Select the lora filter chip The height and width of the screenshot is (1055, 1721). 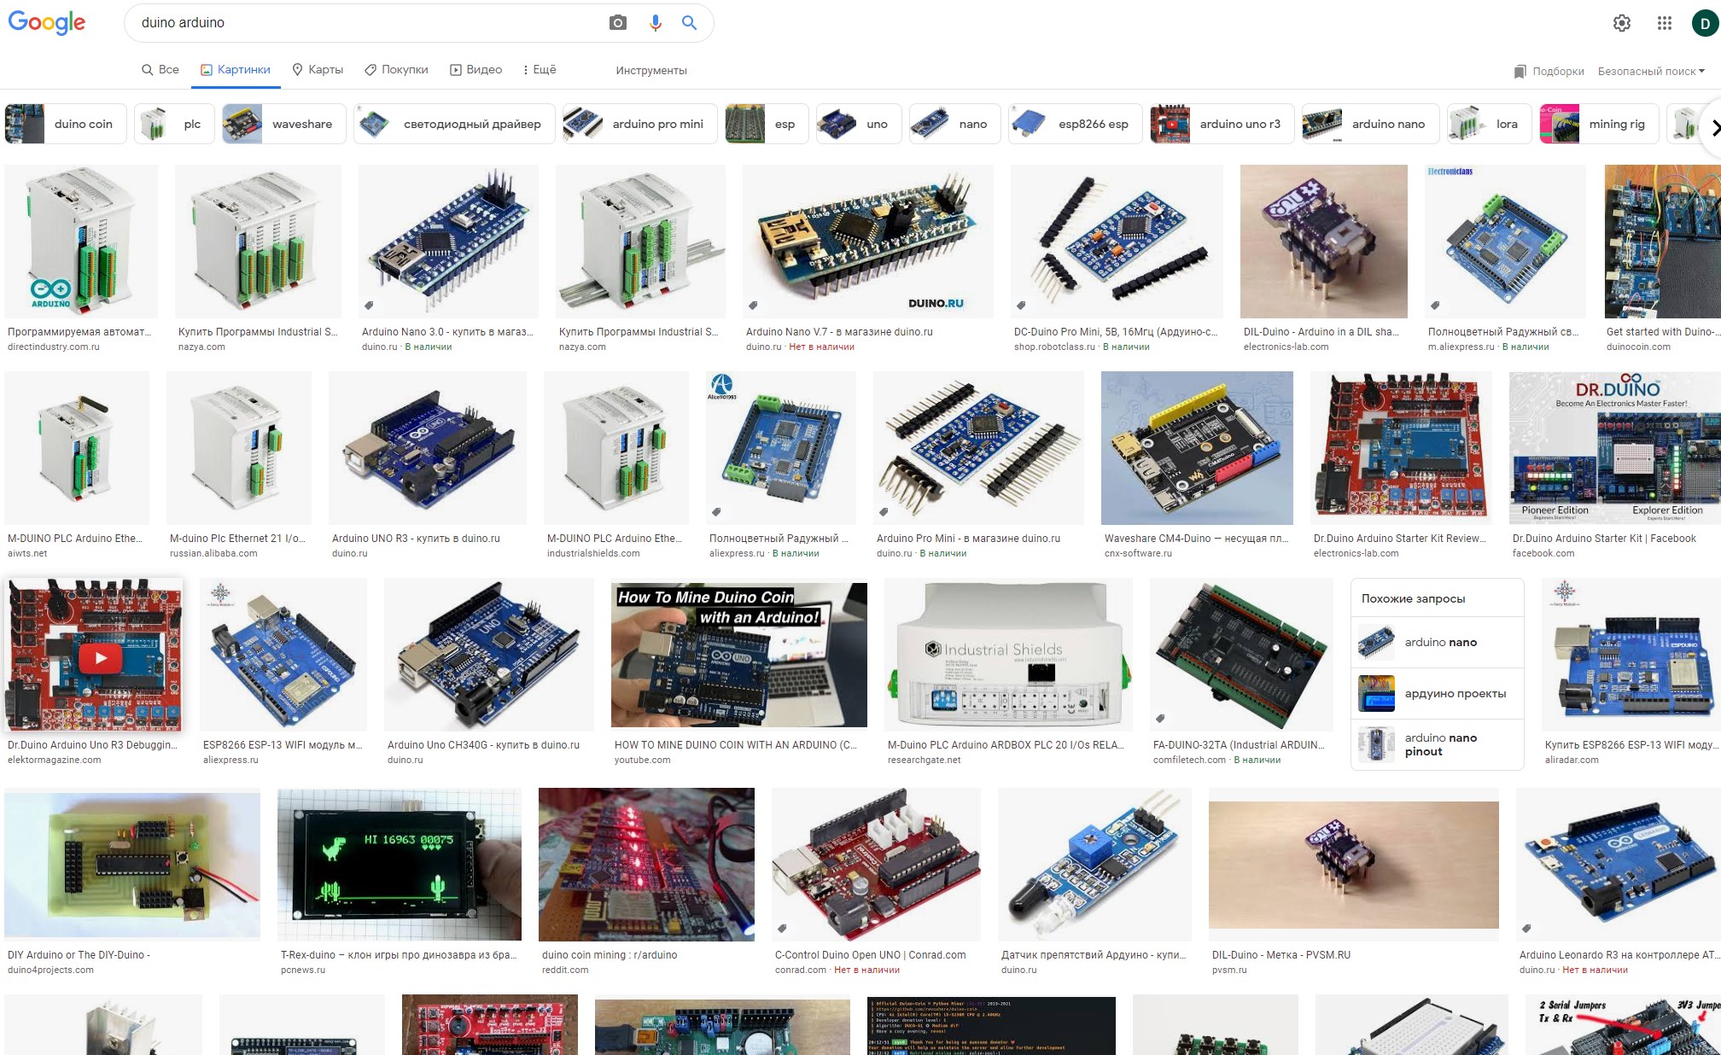pyautogui.click(x=1490, y=124)
